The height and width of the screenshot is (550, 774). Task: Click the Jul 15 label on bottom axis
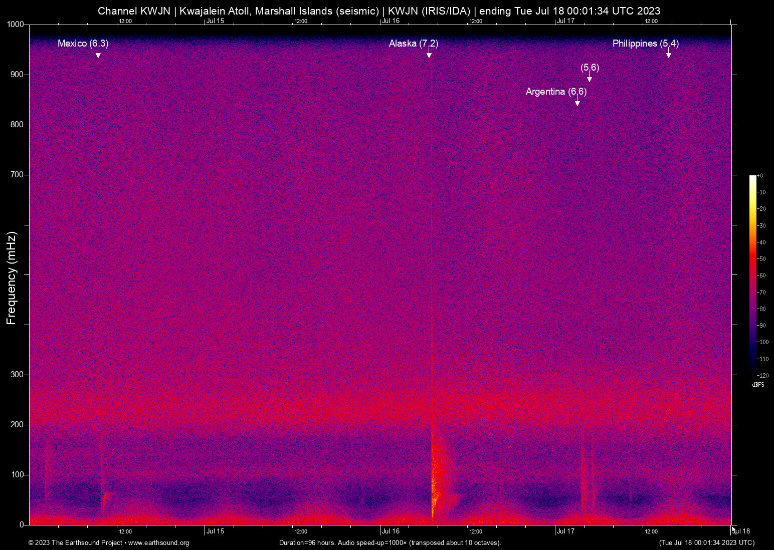tap(215, 531)
